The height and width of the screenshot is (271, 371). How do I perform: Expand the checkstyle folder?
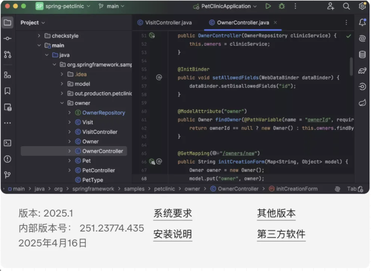tap(39, 36)
